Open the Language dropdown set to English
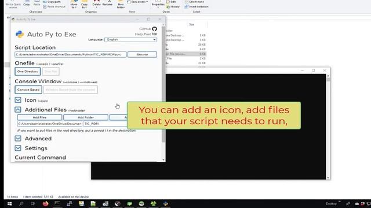The image size is (371, 208). pos(130,40)
